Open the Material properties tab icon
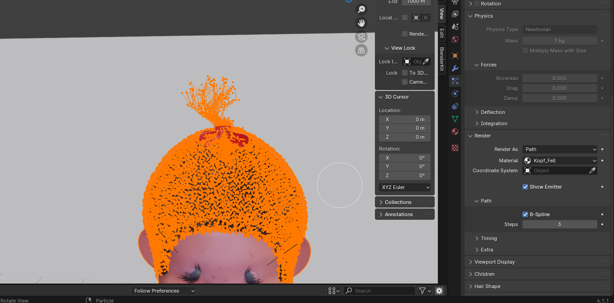Screen dimensions: 614x303 coord(455,132)
